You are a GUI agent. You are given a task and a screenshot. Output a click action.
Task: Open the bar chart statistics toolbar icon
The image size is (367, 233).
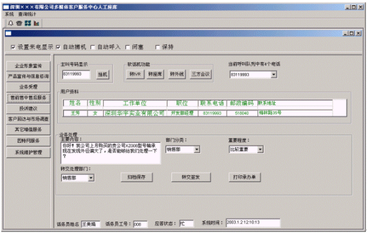coord(36,23)
